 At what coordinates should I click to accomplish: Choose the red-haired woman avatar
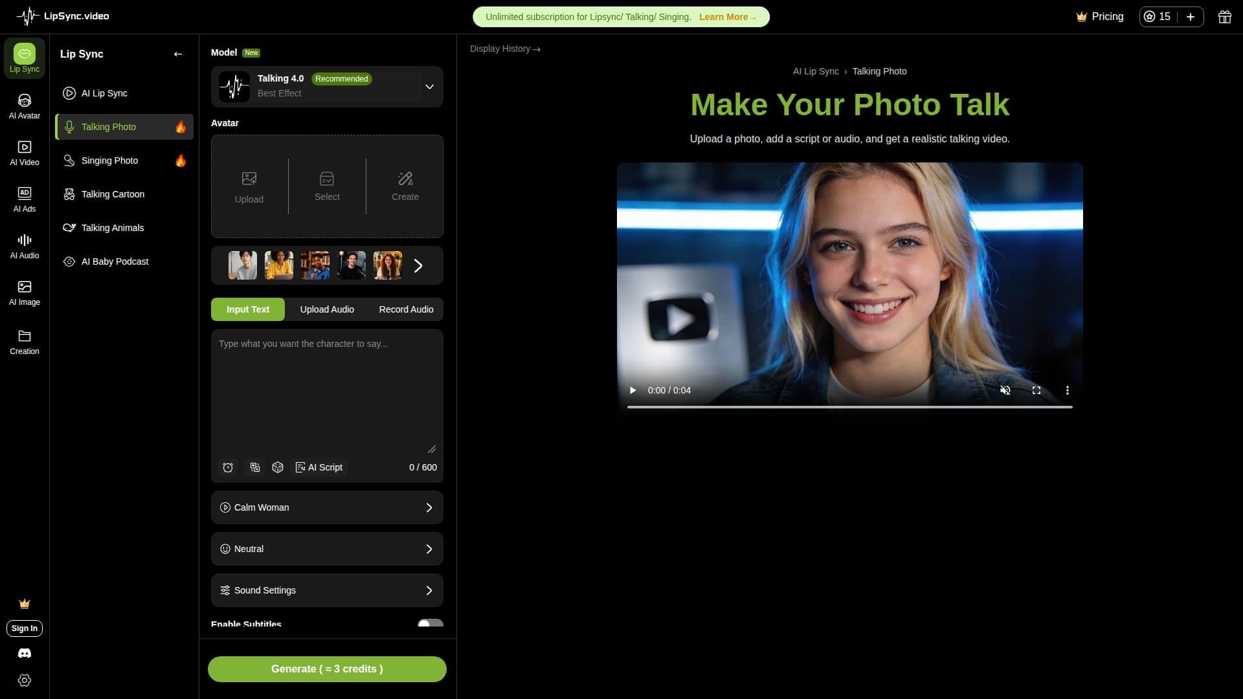click(x=388, y=265)
